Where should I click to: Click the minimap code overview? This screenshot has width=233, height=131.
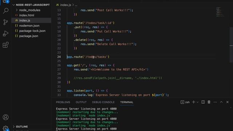click(x=220, y=12)
